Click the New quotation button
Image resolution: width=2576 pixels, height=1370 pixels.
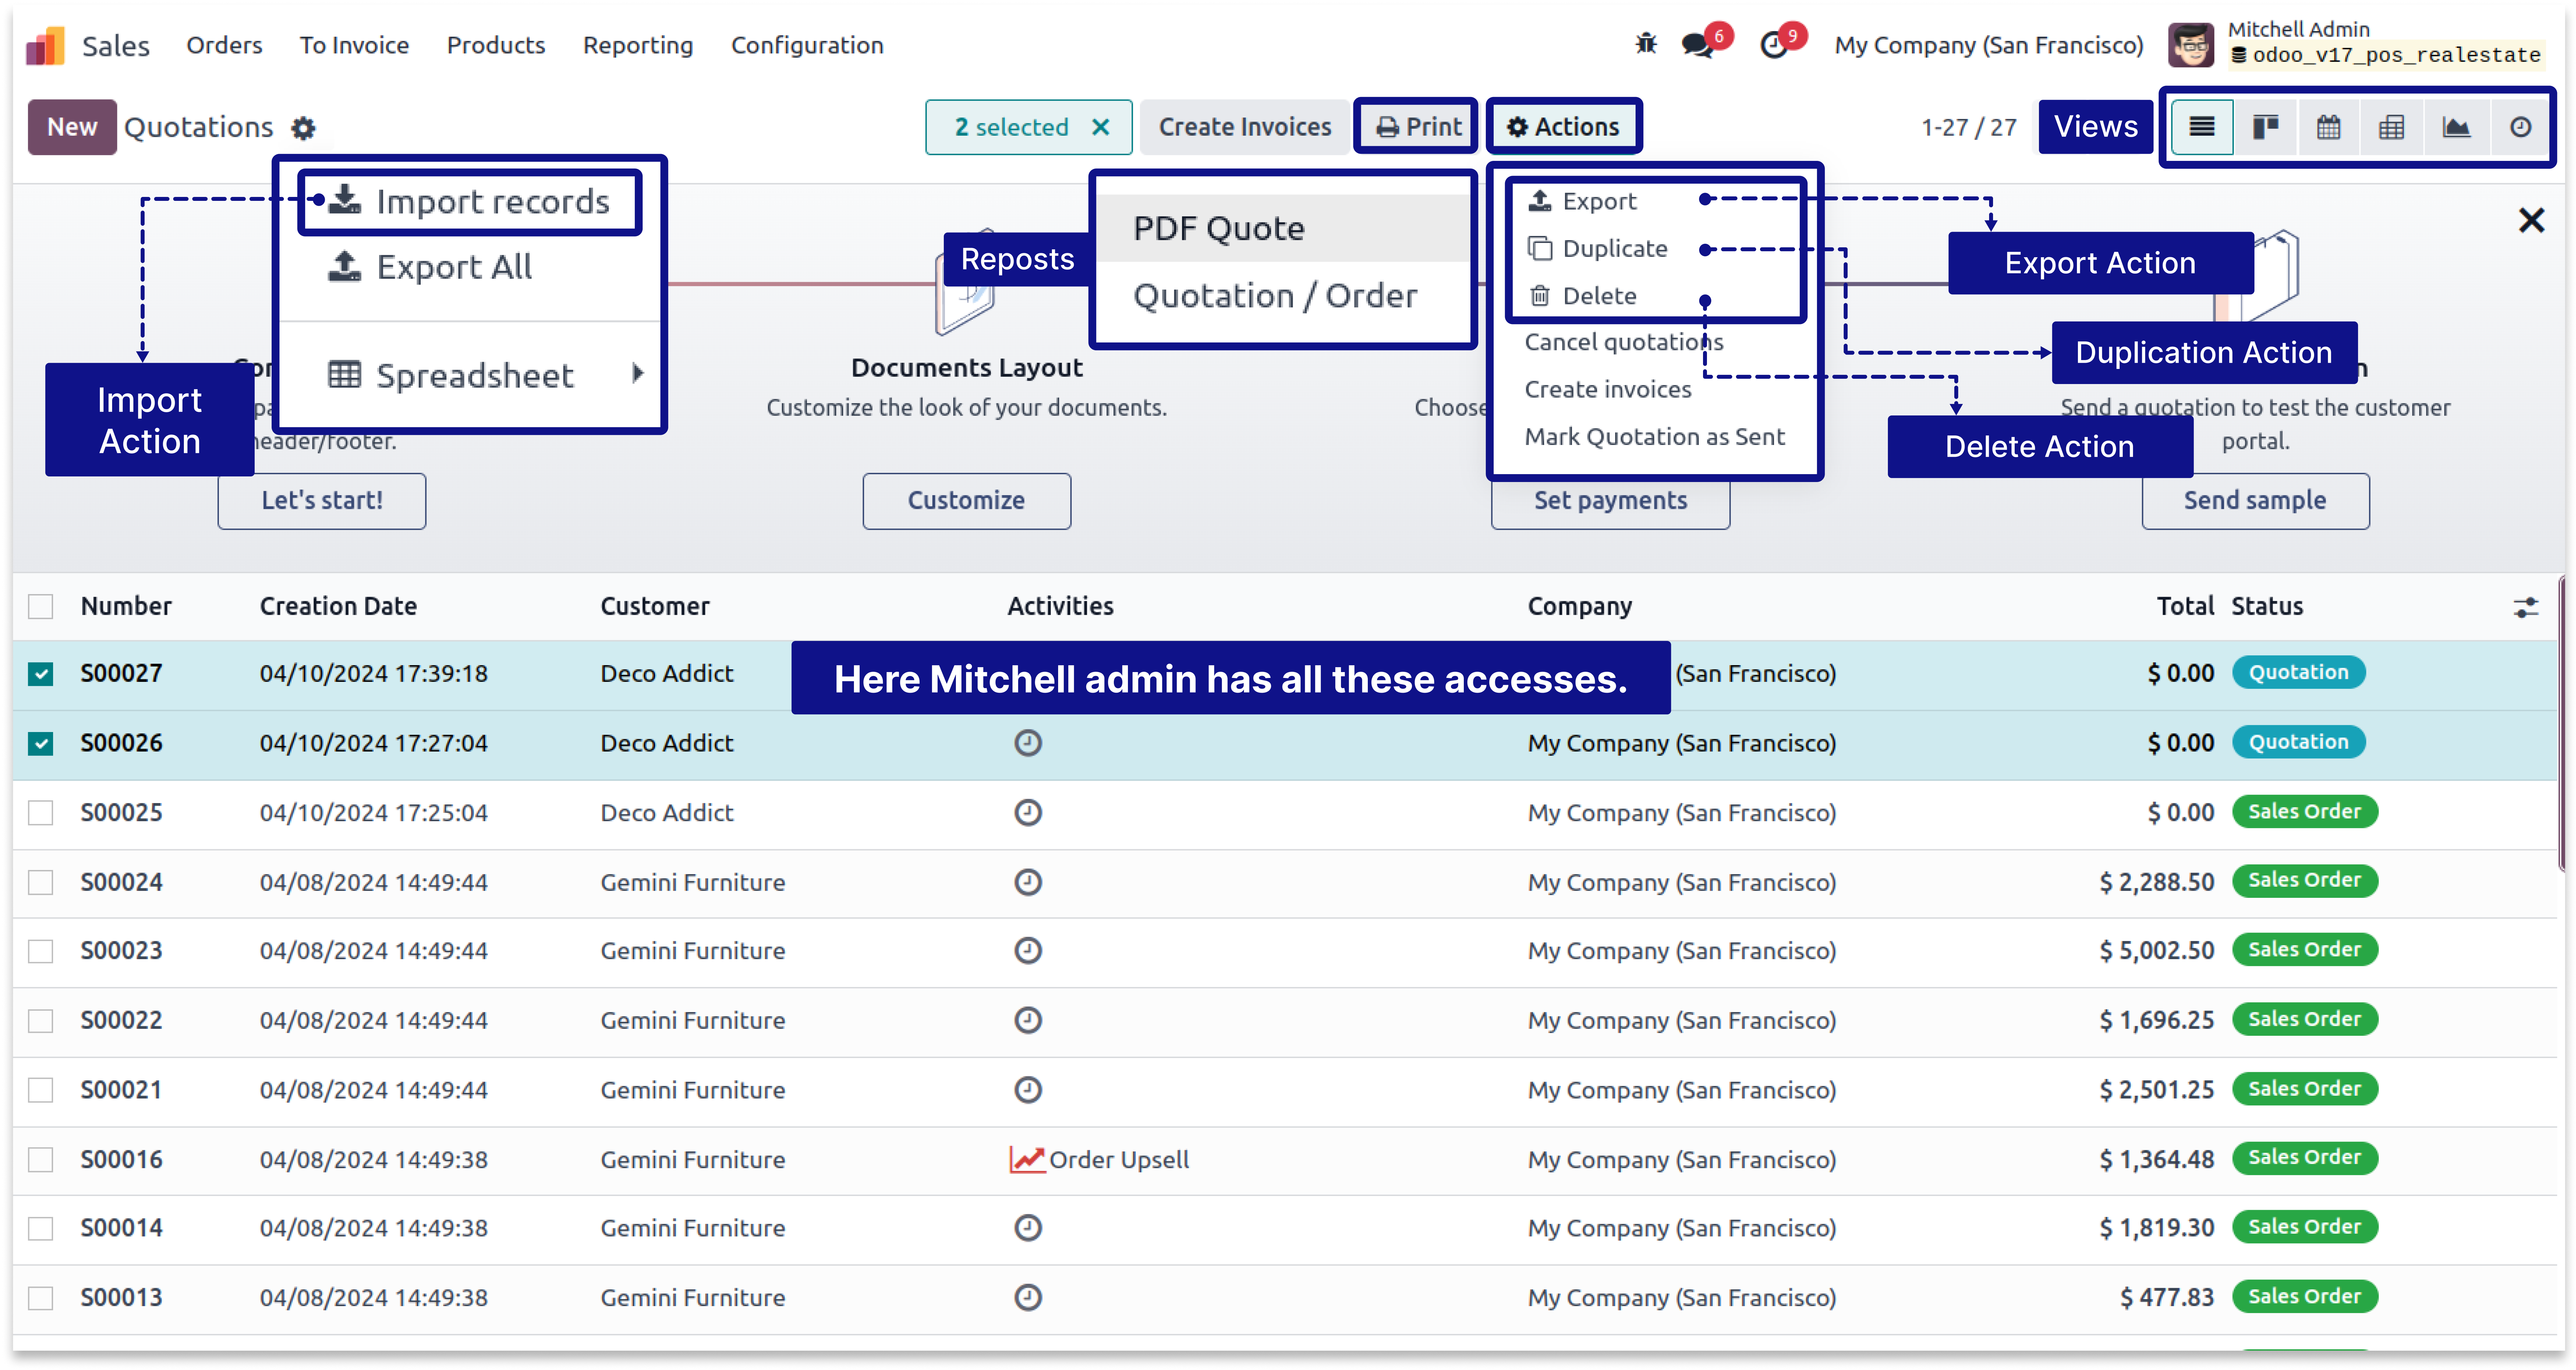(x=72, y=127)
